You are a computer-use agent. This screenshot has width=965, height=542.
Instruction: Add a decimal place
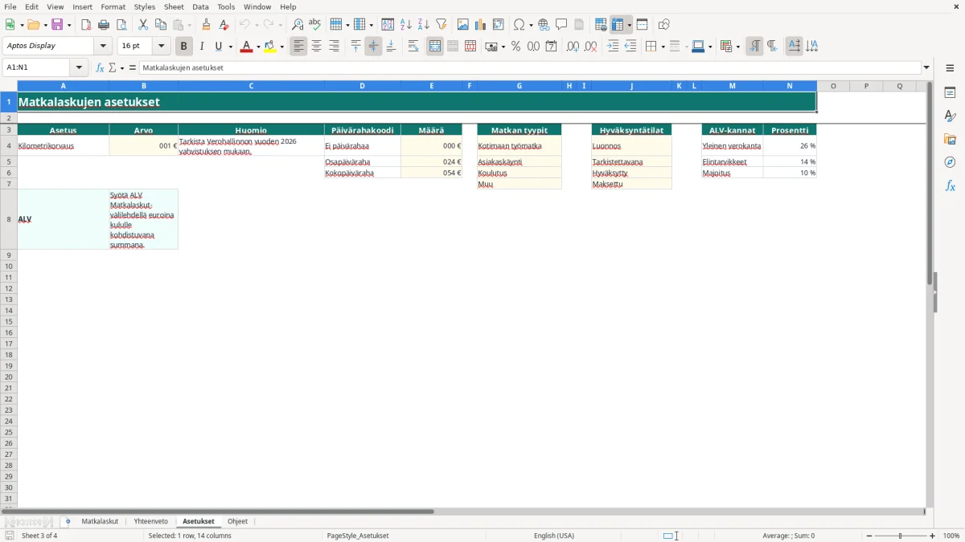573,47
